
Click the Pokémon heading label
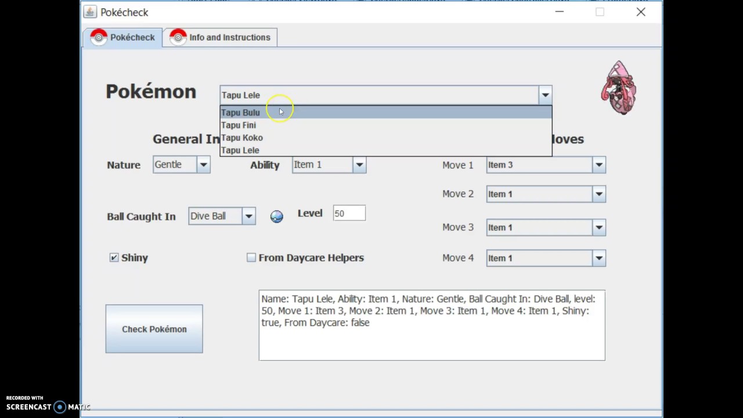(151, 92)
